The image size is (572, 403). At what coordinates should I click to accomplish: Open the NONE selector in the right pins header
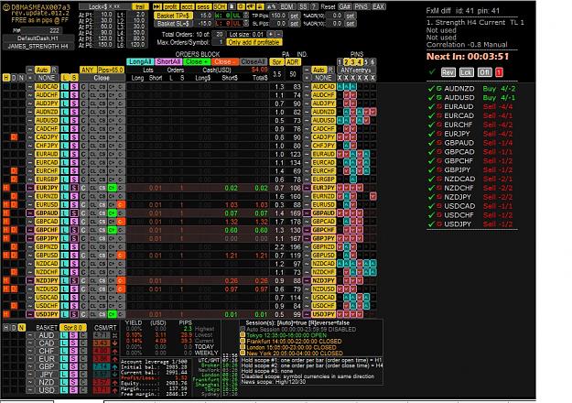coord(323,78)
